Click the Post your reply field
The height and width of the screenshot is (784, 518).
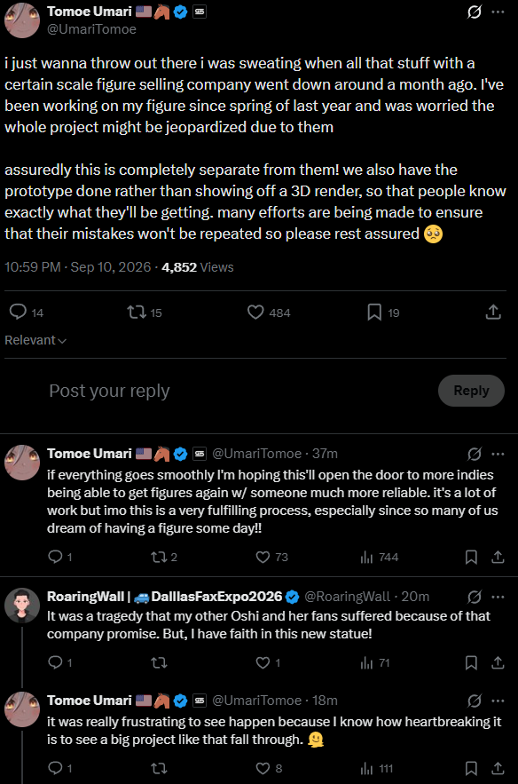239,391
